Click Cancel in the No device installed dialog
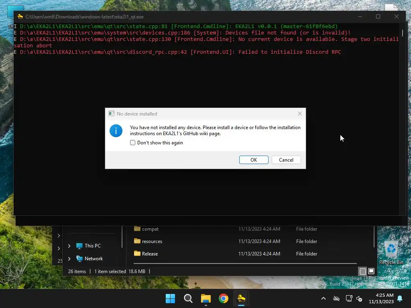This screenshot has height=308, width=411. [x=286, y=160]
